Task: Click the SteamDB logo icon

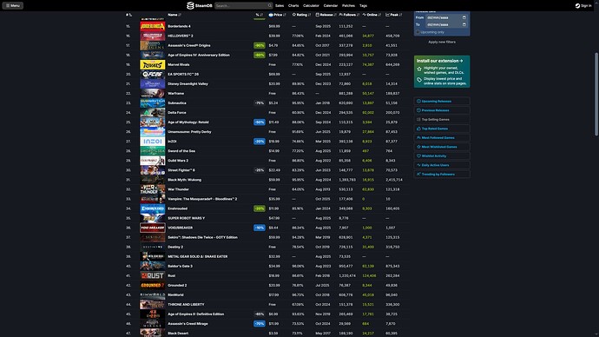Action: (x=190, y=5)
